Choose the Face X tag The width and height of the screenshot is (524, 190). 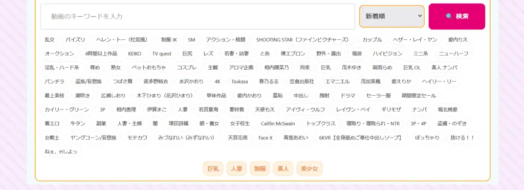266,138
